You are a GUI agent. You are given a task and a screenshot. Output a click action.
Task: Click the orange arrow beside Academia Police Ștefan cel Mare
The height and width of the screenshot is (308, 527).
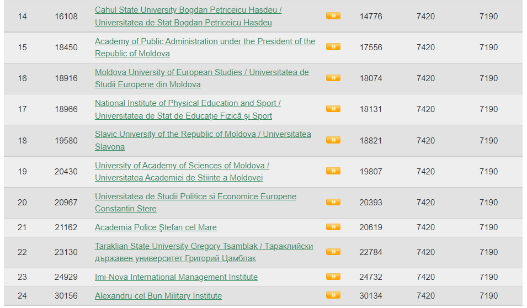click(x=333, y=227)
